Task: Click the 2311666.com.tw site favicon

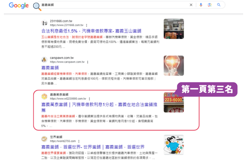Action: (x=44, y=23)
